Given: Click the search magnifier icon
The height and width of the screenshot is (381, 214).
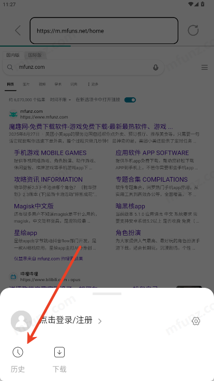Looking at the screenshot, I should pyautogui.click(x=10, y=67).
